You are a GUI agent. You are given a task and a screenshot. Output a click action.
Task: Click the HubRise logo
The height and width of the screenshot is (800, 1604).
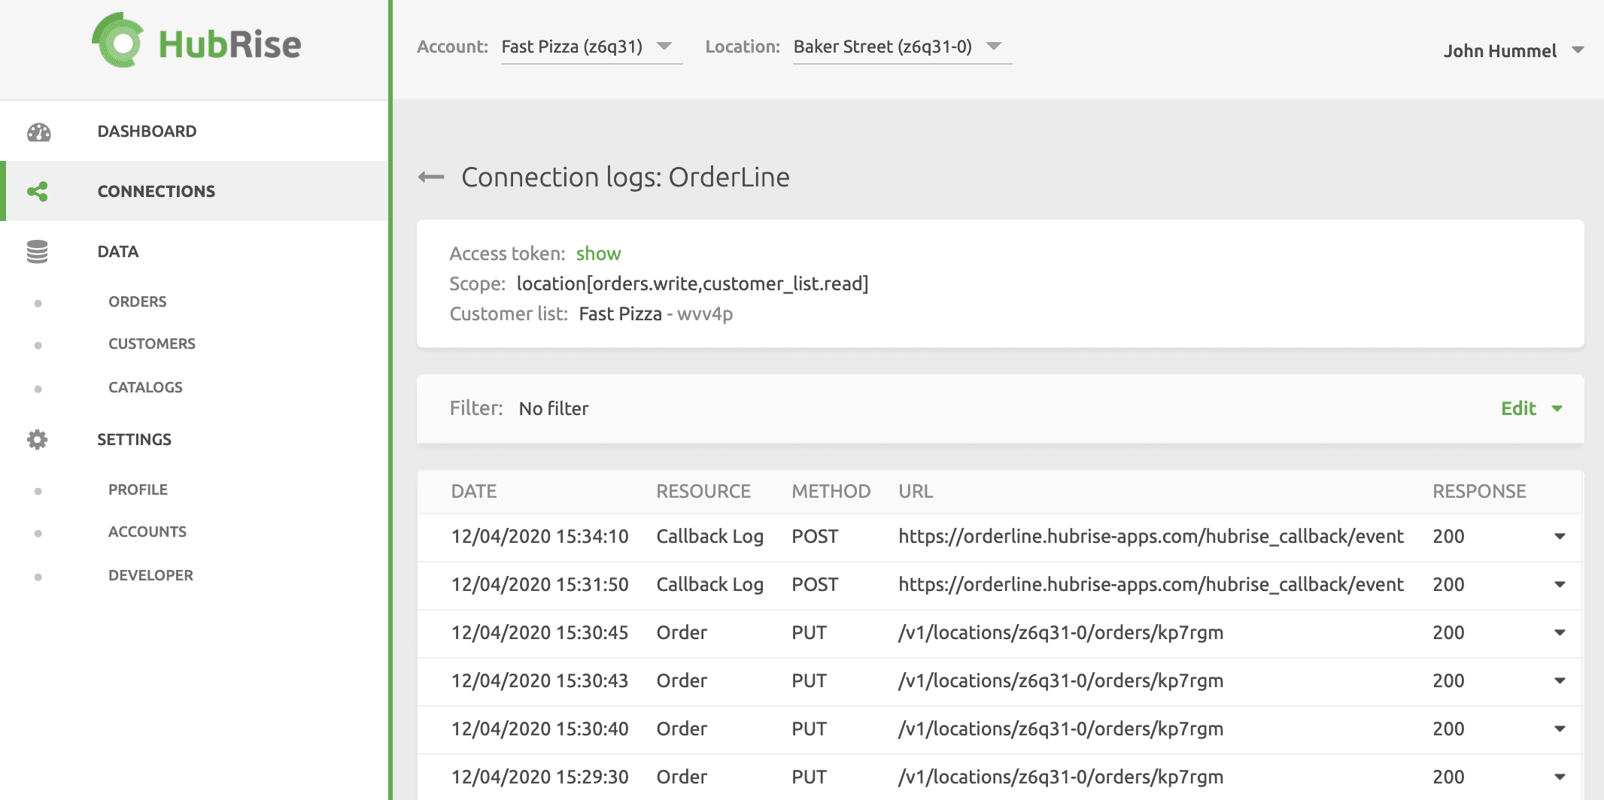pos(196,44)
